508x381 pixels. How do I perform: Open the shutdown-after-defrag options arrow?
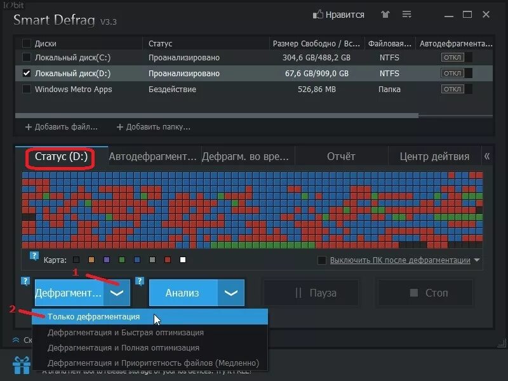(x=477, y=260)
